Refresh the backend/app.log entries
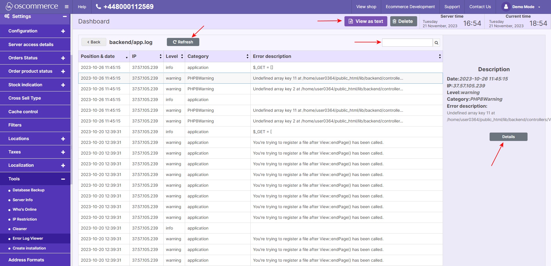 tap(183, 42)
